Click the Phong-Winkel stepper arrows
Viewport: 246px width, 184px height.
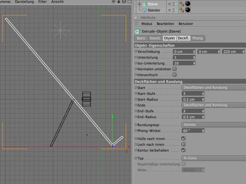tap(203, 131)
